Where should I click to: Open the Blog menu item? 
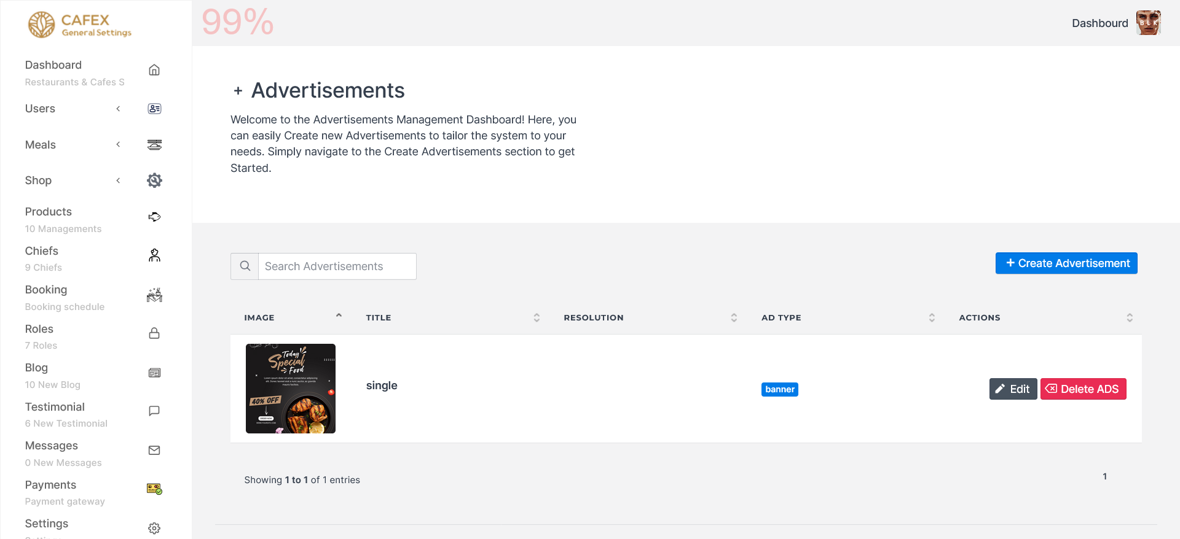point(36,368)
